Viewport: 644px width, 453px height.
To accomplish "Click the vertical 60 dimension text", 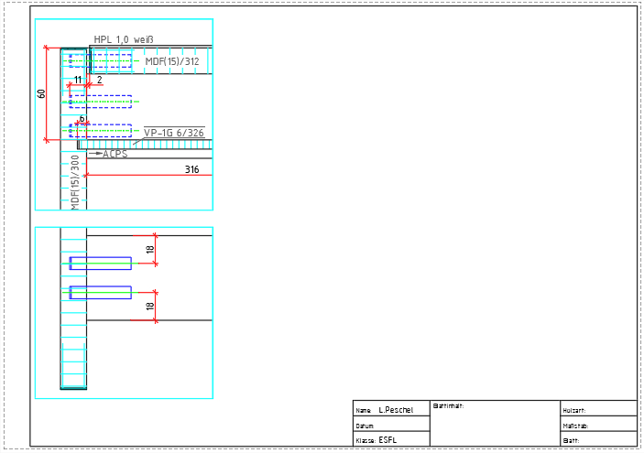I will point(41,93).
